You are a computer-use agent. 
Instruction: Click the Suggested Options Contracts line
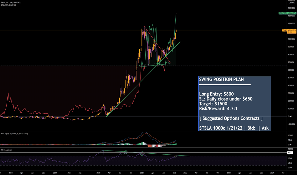(231, 118)
